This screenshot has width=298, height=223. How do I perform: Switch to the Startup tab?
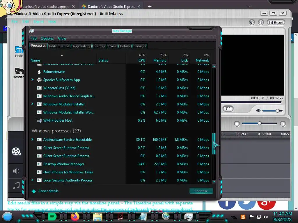[x=99, y=46]
